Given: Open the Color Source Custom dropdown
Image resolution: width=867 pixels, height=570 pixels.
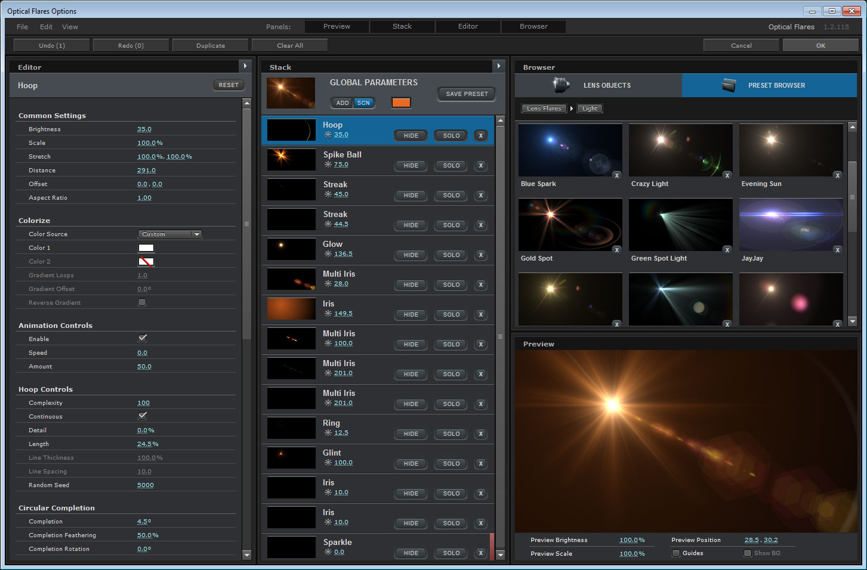Looking at the screenshot, I should pyautogui.click(x=170, y=234).
